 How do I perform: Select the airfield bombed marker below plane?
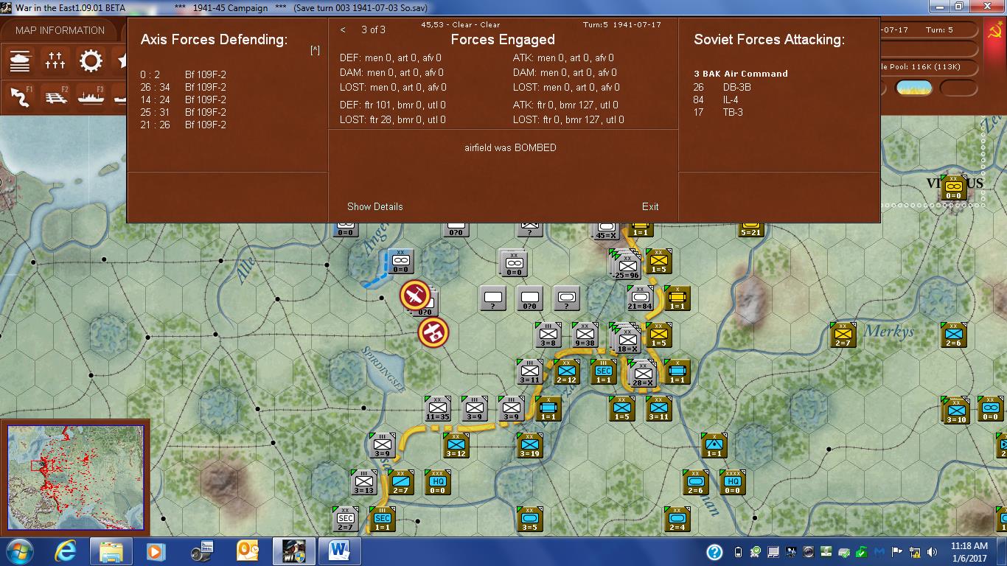pos(433,332)
